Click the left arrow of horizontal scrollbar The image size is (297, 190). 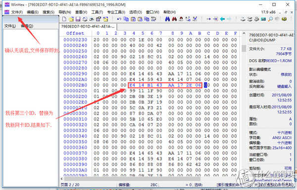pyautogui.click(x=61, y=179)
